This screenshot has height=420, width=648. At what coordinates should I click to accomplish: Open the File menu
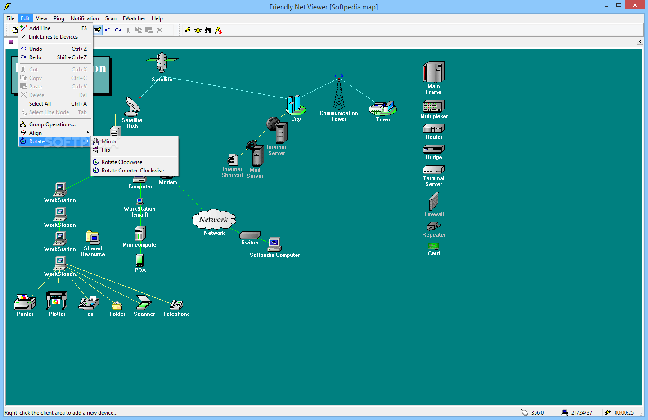click(10, 18)
